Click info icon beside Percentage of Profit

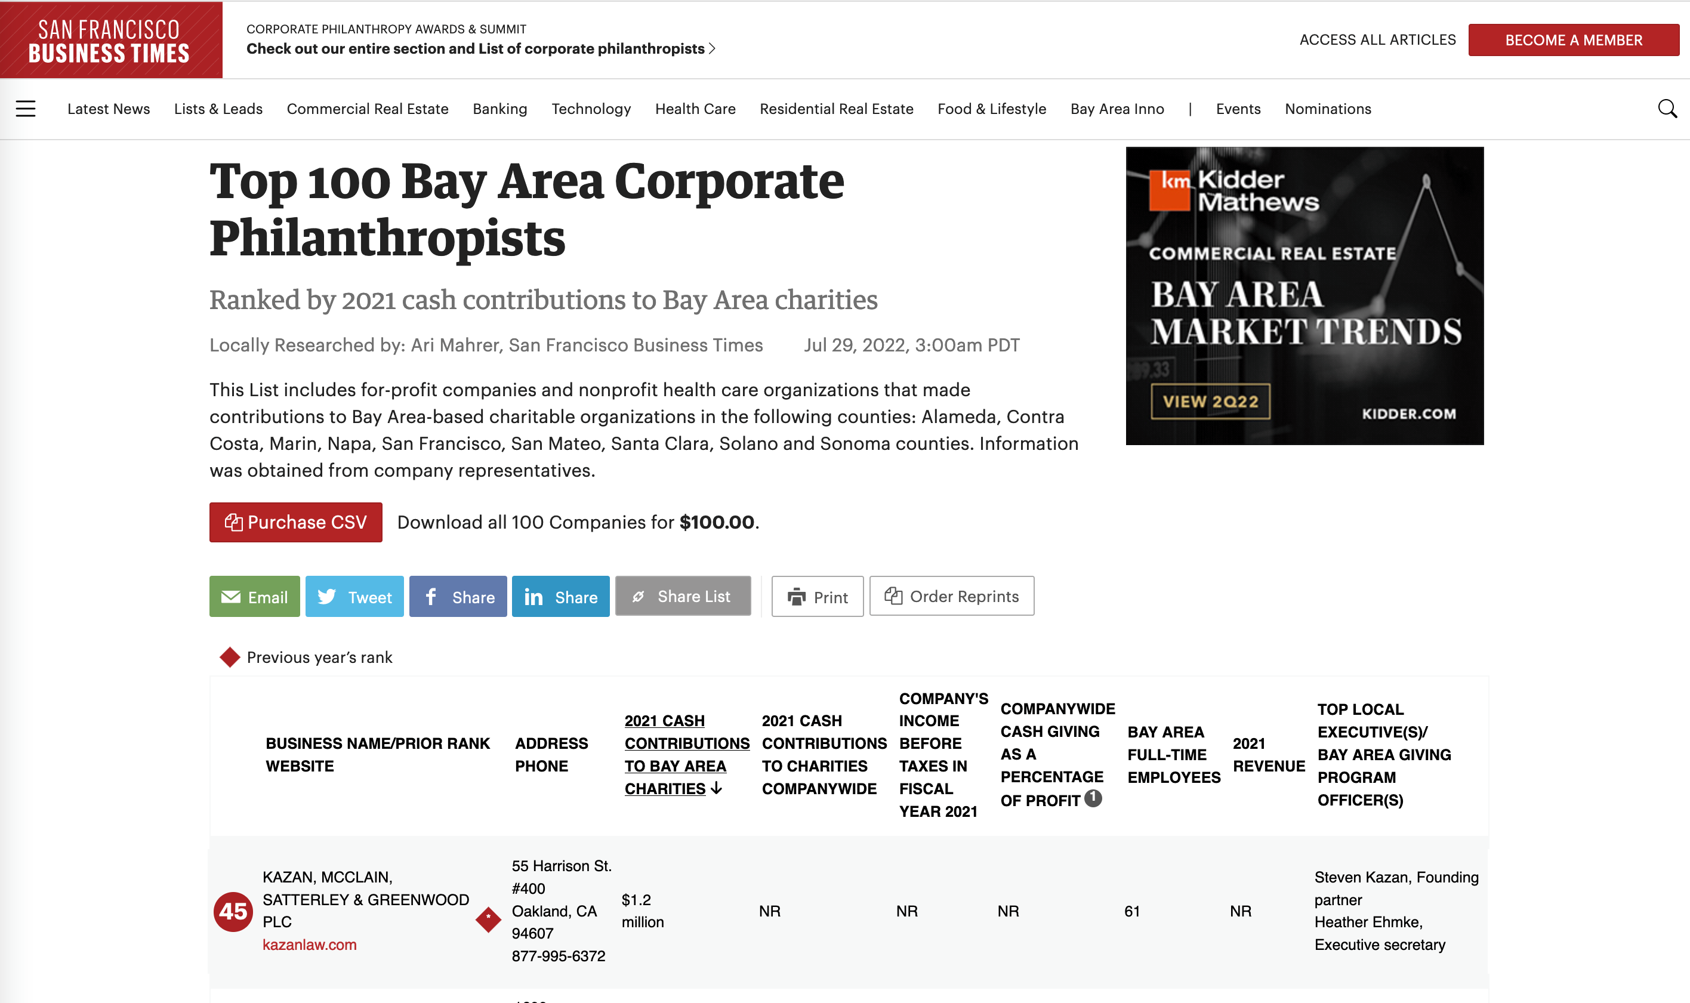1093,798
